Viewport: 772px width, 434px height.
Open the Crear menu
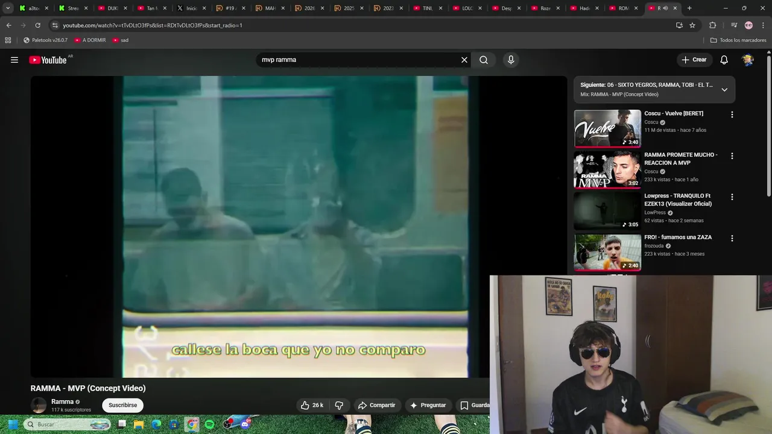(694, 60)
